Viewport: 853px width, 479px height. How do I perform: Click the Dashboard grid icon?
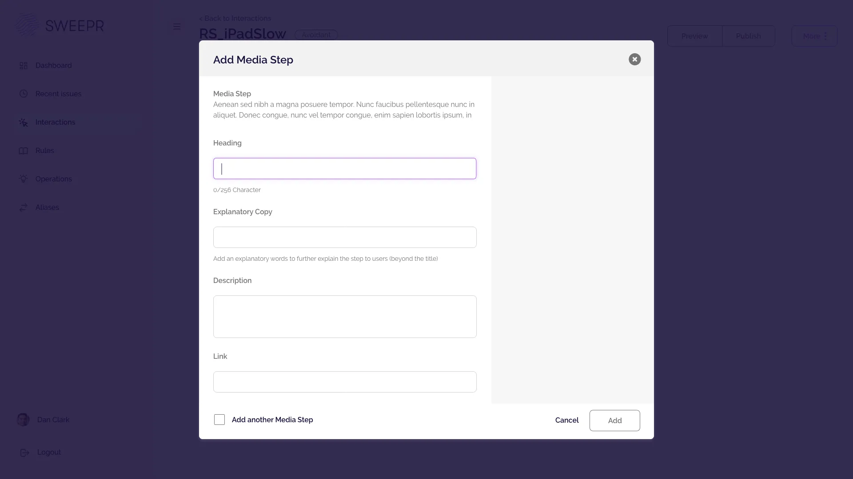(24, 66)
